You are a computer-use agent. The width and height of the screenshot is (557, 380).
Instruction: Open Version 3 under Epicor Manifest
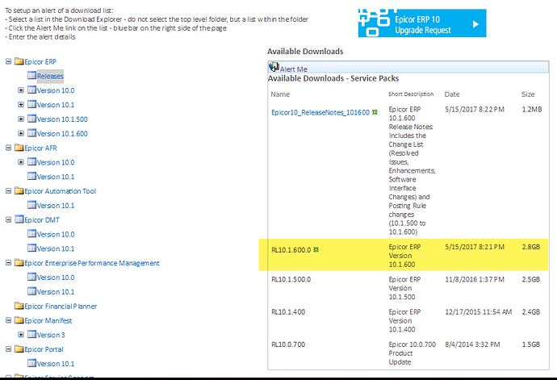pos(51,335)
